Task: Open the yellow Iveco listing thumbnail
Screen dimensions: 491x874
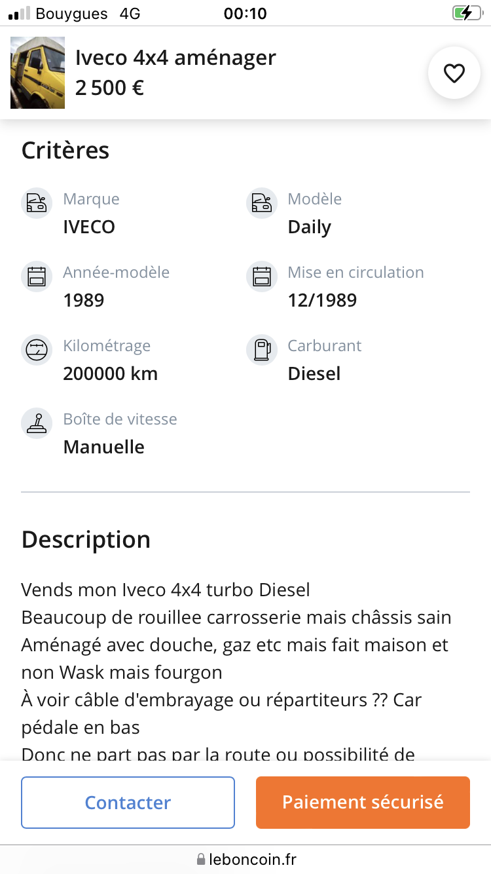Action: point(37,73)
